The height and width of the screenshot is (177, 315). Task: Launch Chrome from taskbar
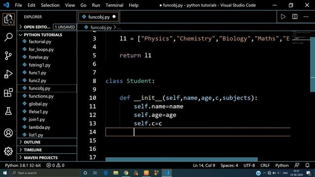pos(126,173)
